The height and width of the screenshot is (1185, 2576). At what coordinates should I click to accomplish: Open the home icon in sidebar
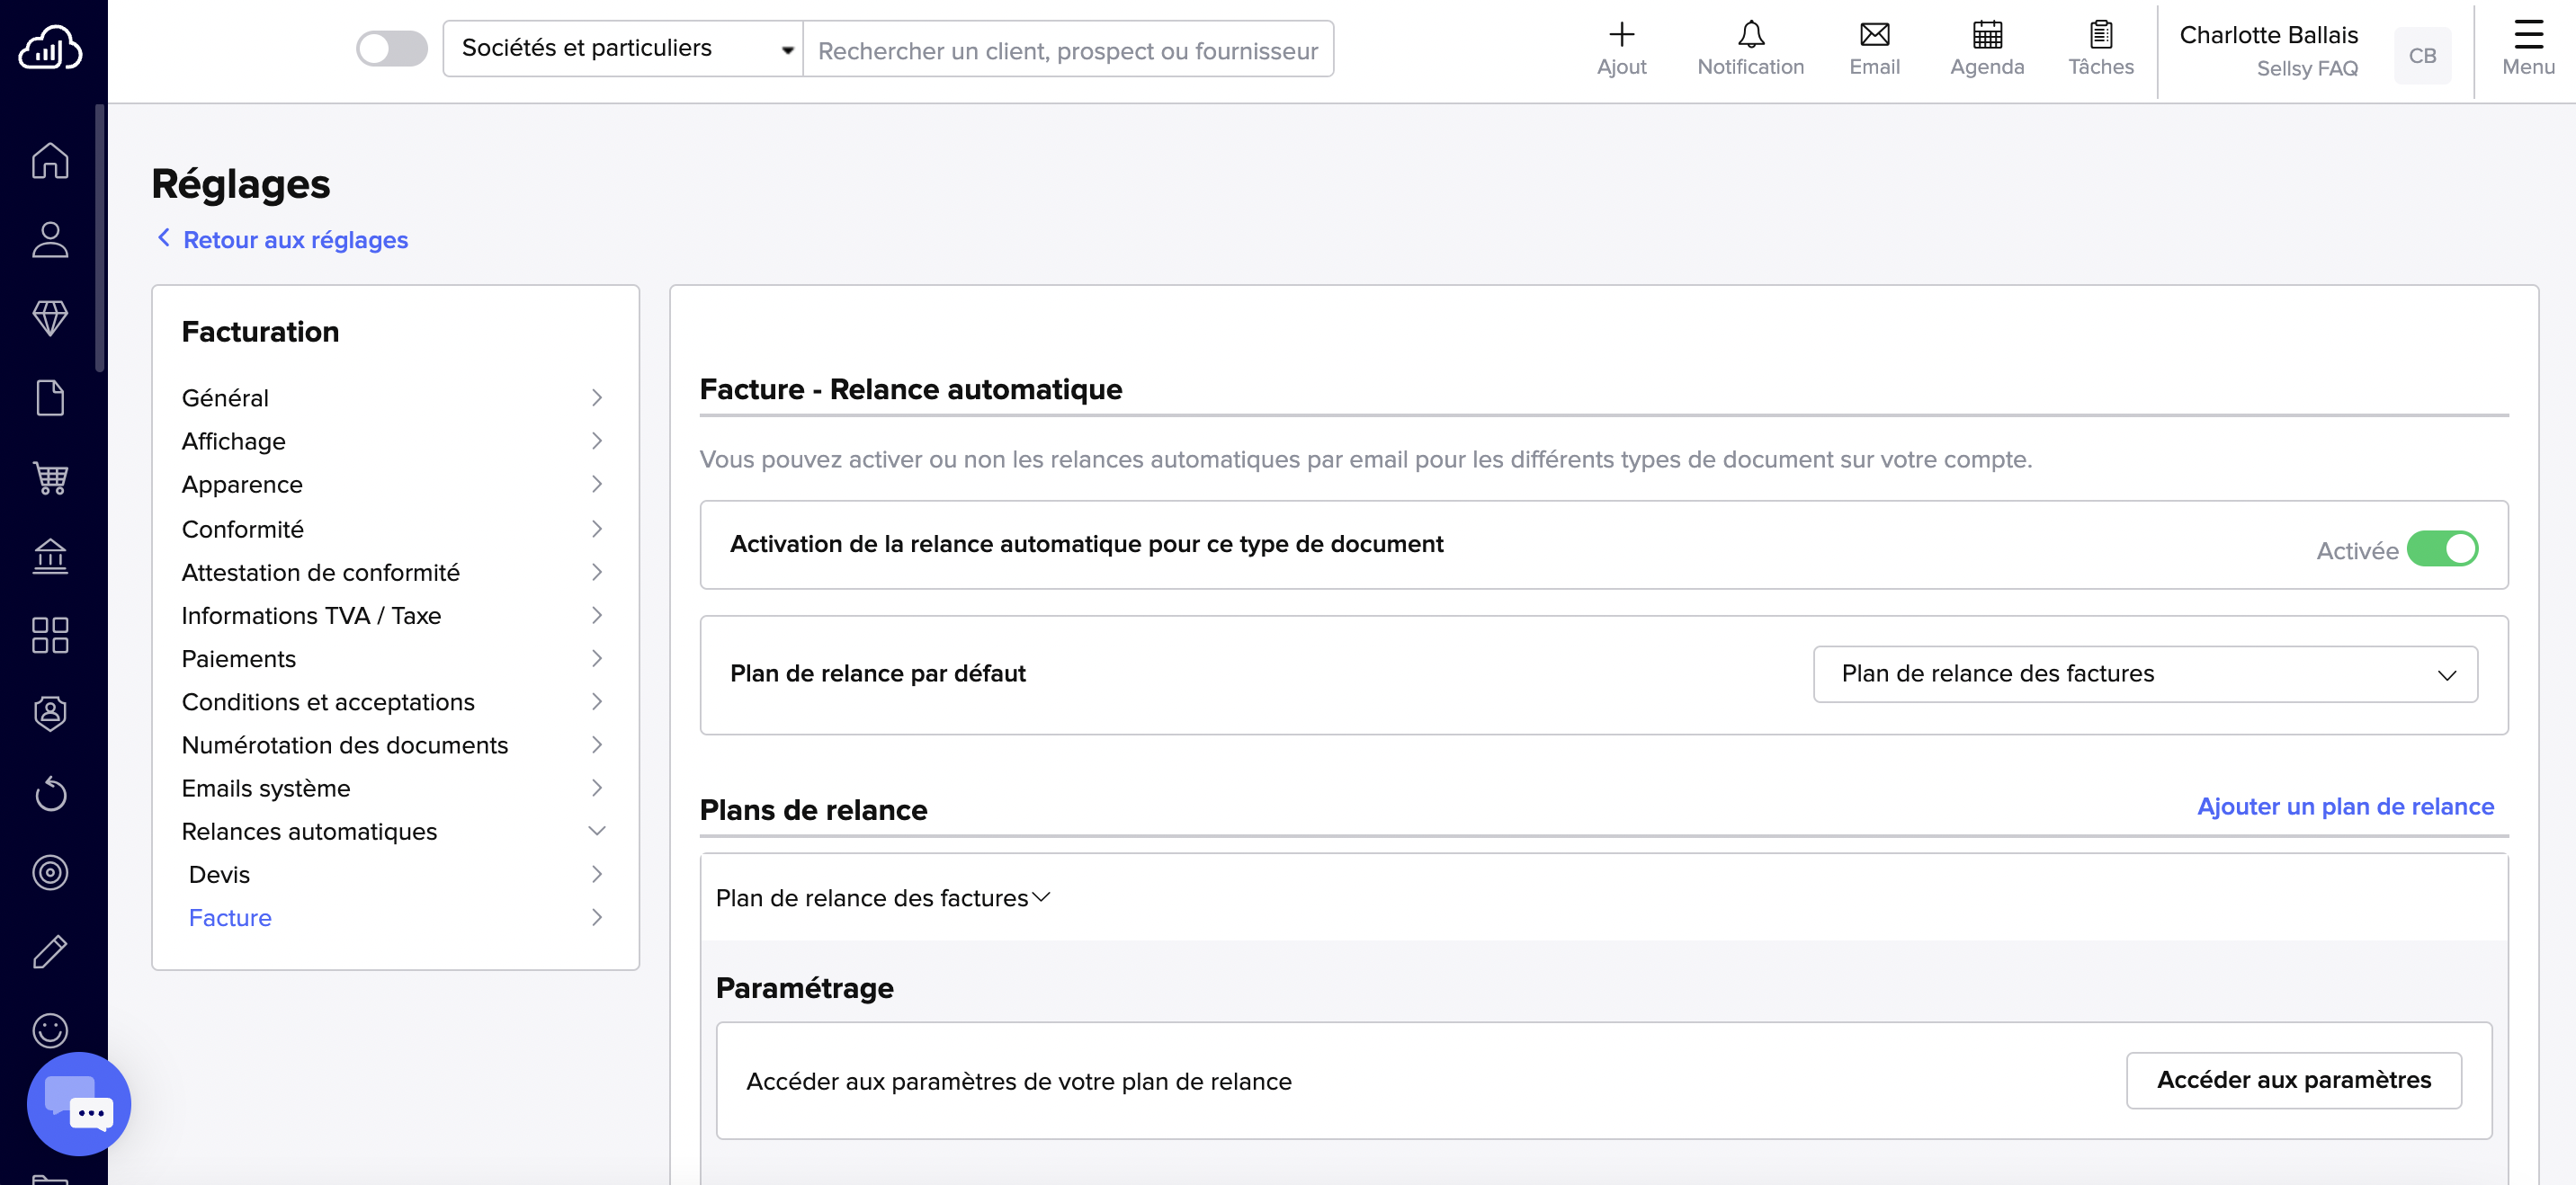pos(50,160)
